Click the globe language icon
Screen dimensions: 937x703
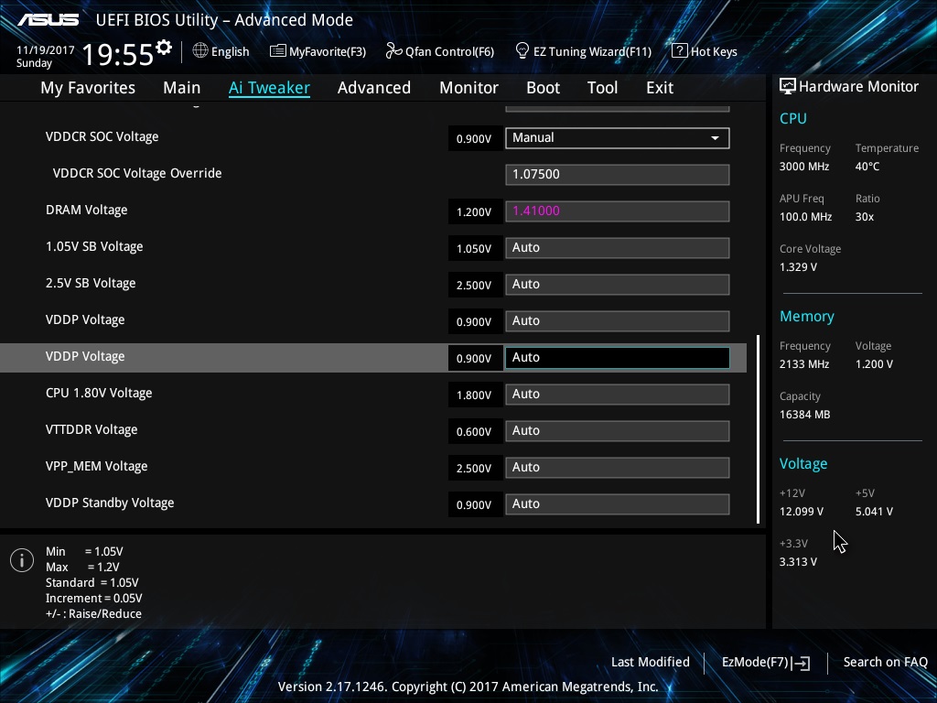(200, 51)
